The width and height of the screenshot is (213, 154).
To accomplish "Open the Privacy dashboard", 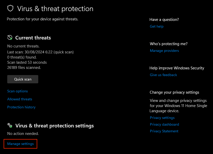I will [164, 124].
